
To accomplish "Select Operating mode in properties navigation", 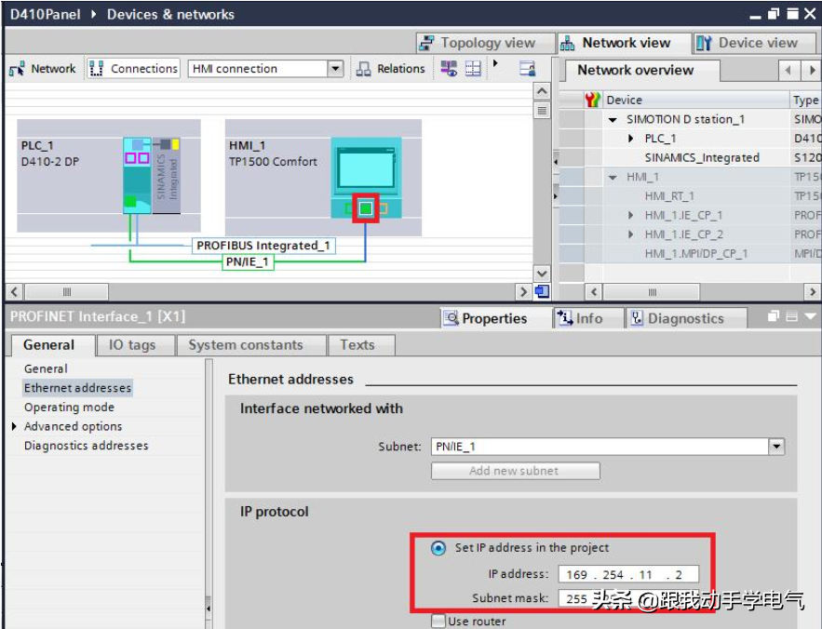I will [x=69, y=408].
